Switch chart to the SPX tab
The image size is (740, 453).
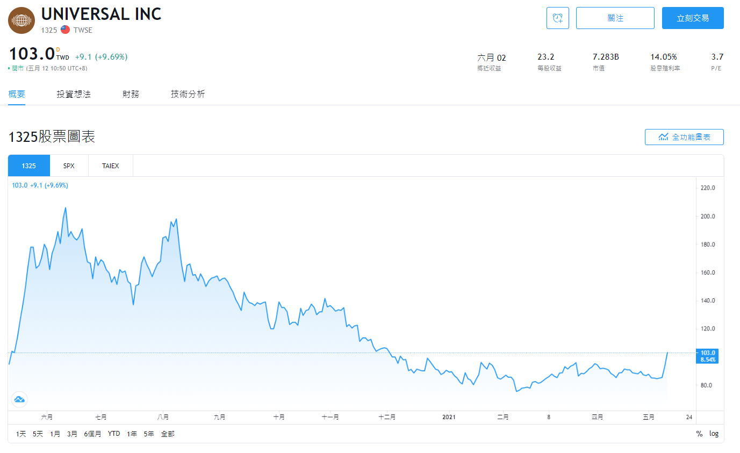(x=69, y=166)
